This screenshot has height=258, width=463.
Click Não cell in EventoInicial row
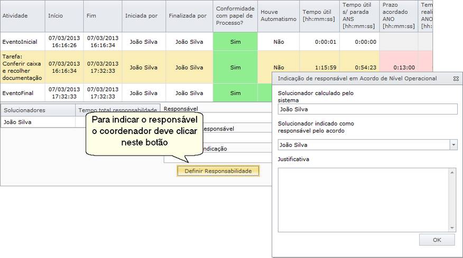coord(279,42)
